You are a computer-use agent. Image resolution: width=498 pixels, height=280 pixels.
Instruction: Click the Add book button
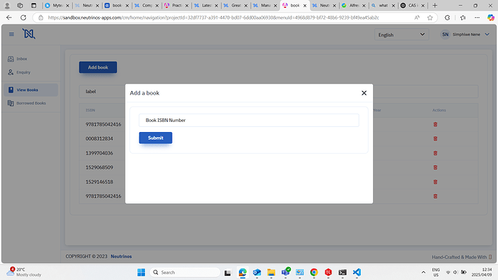[x=98, y=67]
